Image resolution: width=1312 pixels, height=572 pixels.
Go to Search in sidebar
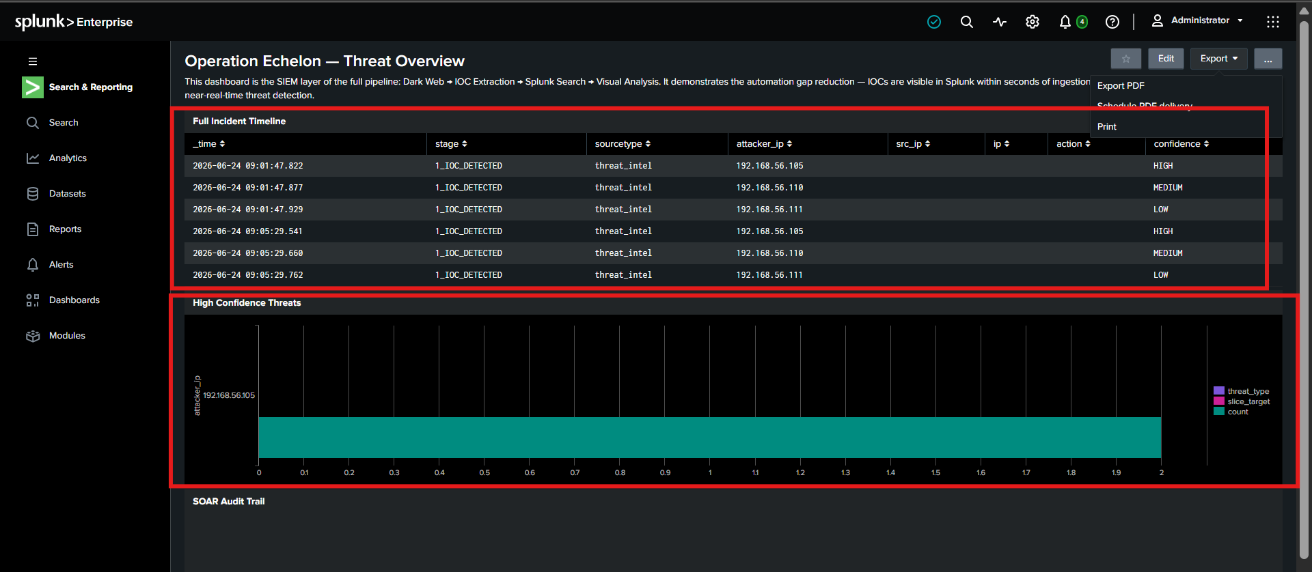(x=64, y=123)
